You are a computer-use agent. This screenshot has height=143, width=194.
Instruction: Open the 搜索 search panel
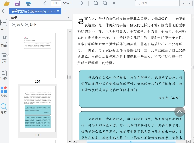(4, 109)
